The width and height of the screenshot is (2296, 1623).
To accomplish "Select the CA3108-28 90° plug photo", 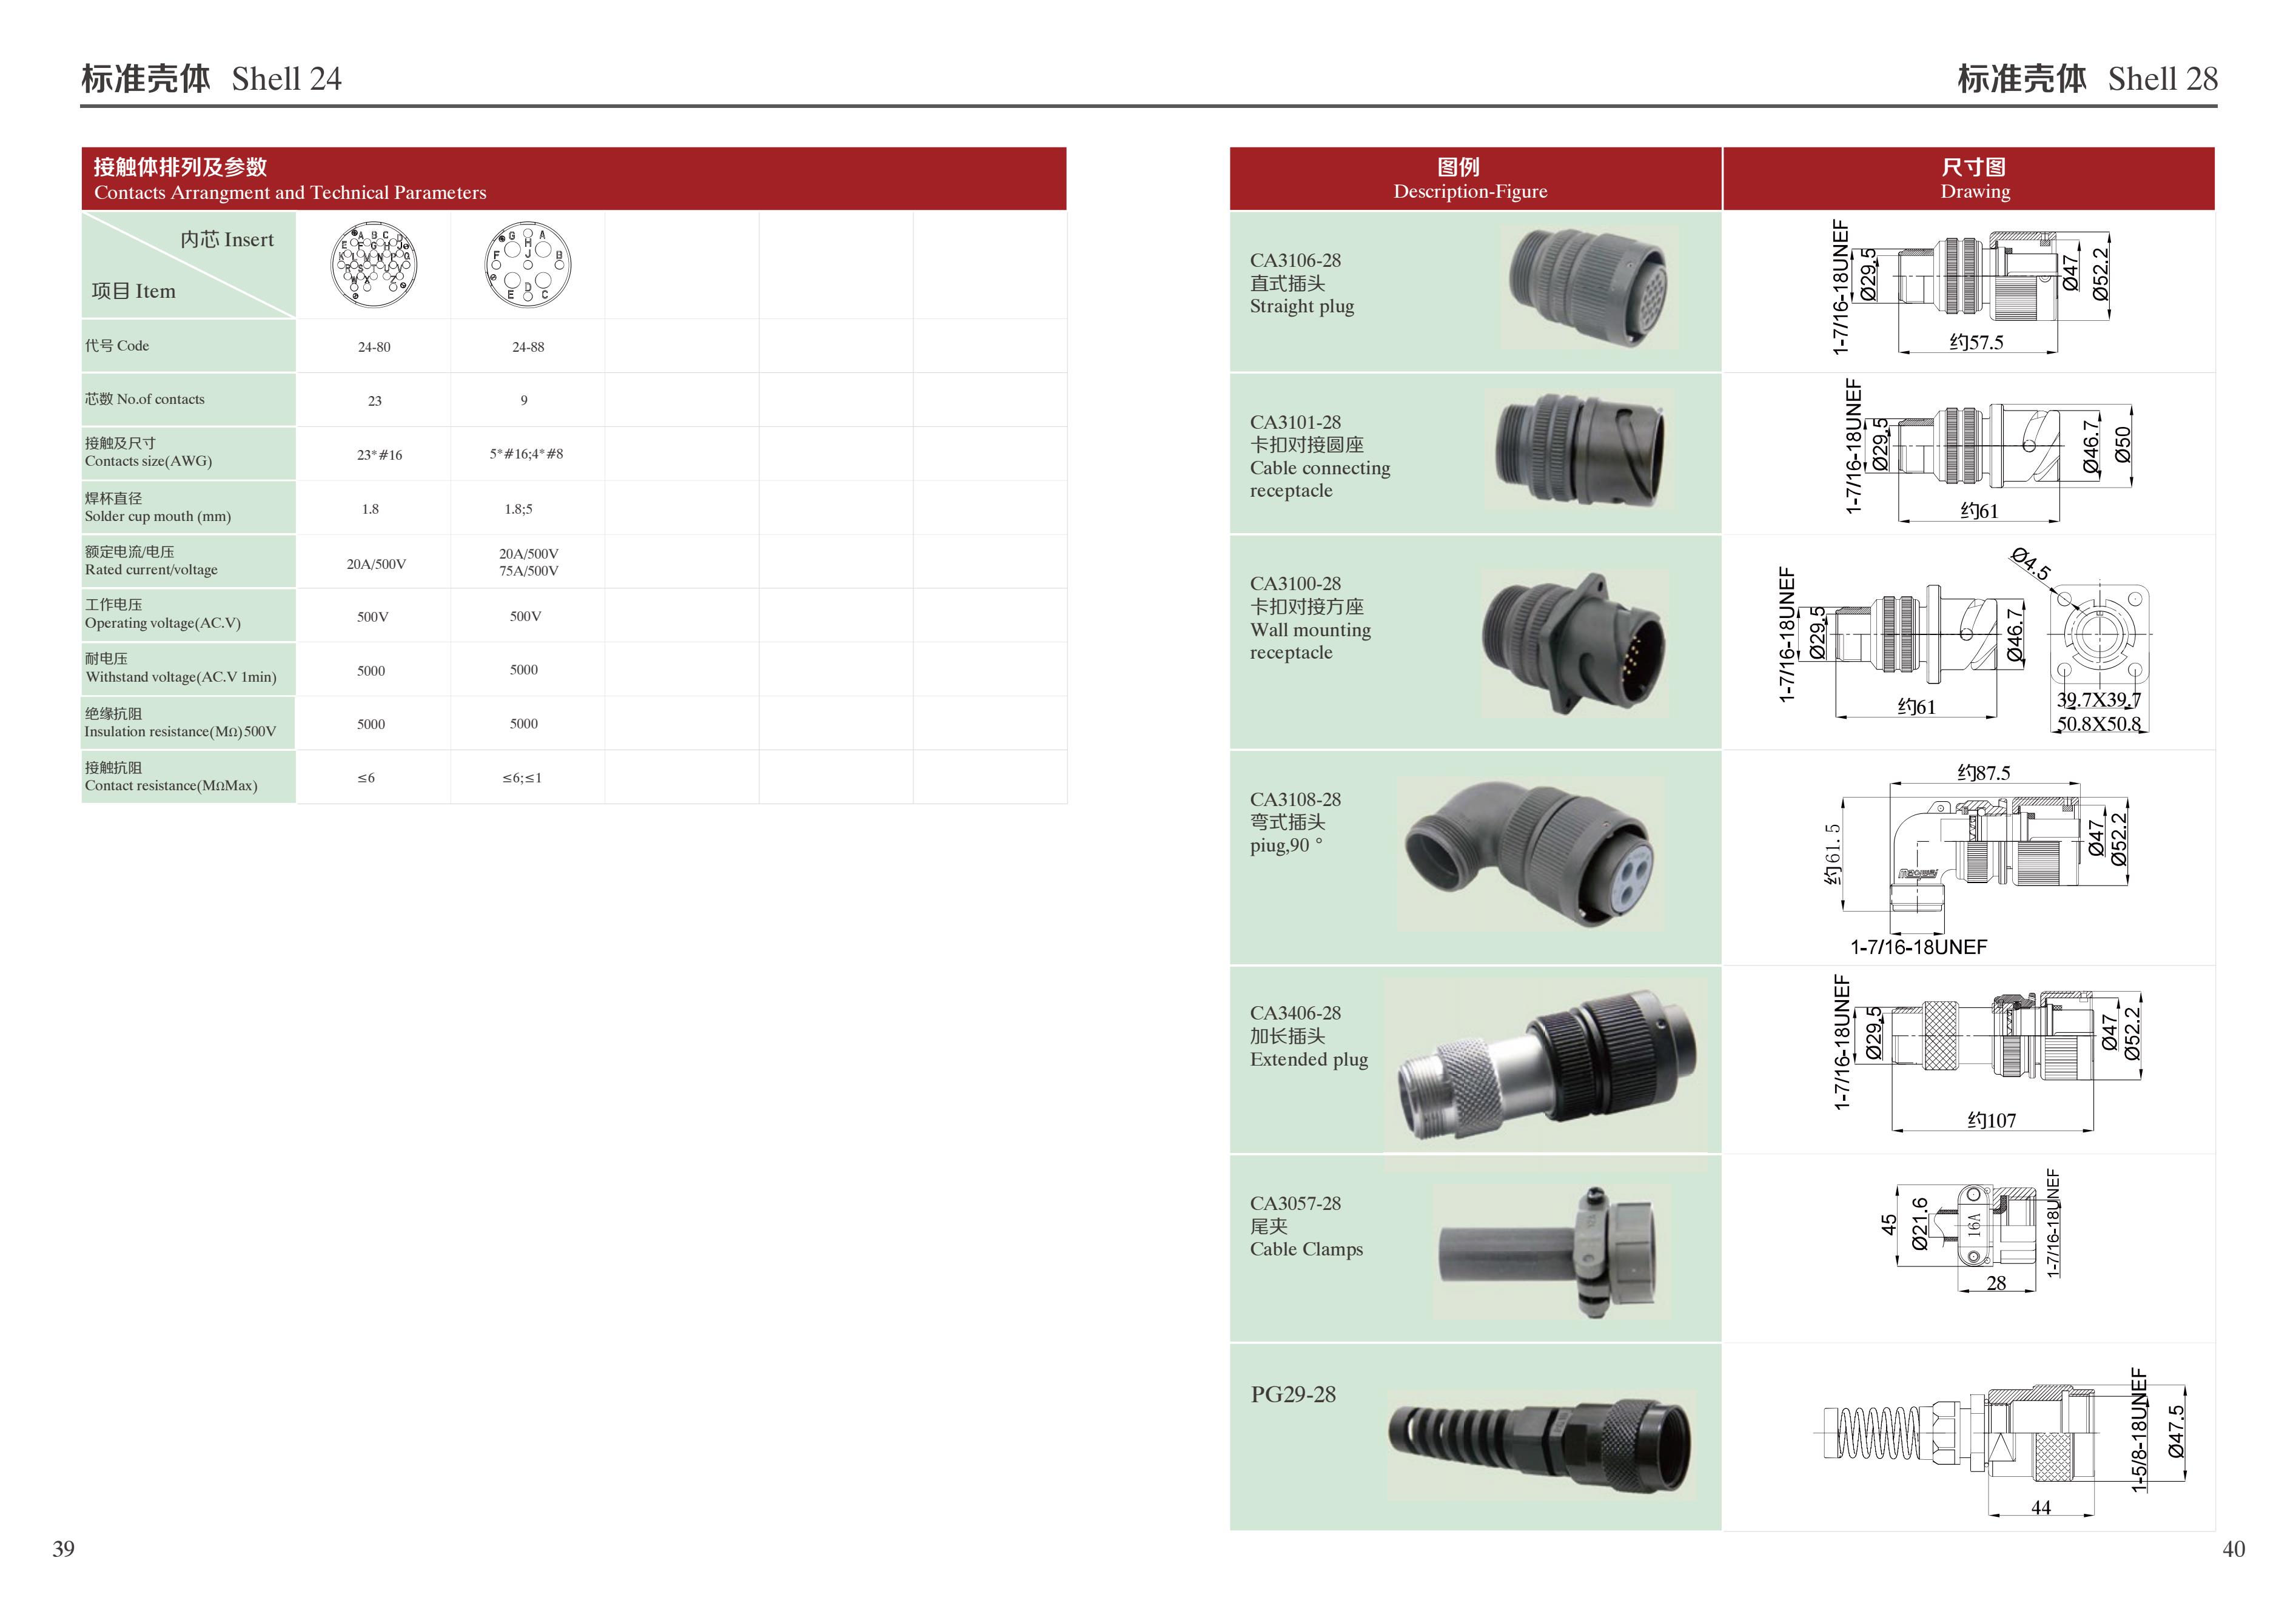I will tap(1531, 854).
